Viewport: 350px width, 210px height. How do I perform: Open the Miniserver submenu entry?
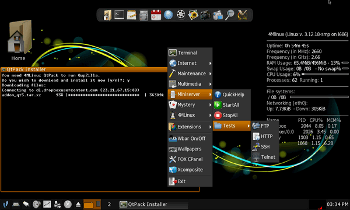click(x=190, y=94)
